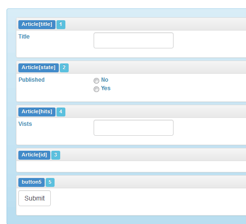Click the Article[id] empty body area
This screenshot has width=246, height=224.
click(x=131, y=166)
